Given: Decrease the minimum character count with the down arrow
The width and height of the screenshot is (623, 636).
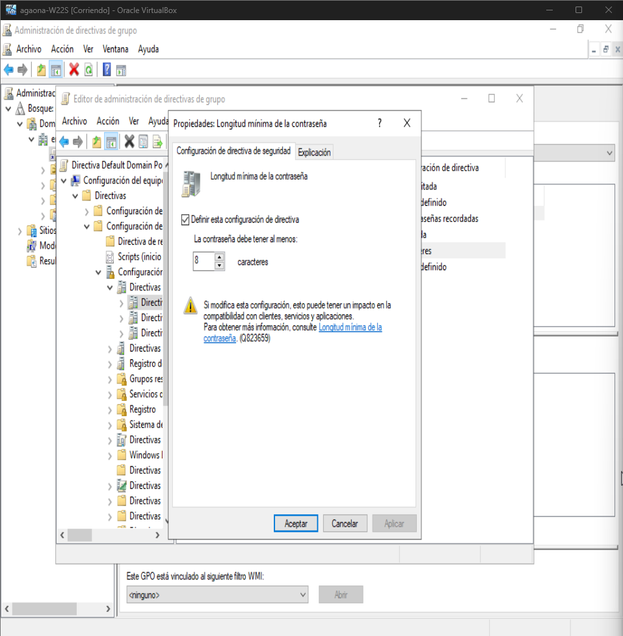Looking at the screenshot, I should point(219,266).
